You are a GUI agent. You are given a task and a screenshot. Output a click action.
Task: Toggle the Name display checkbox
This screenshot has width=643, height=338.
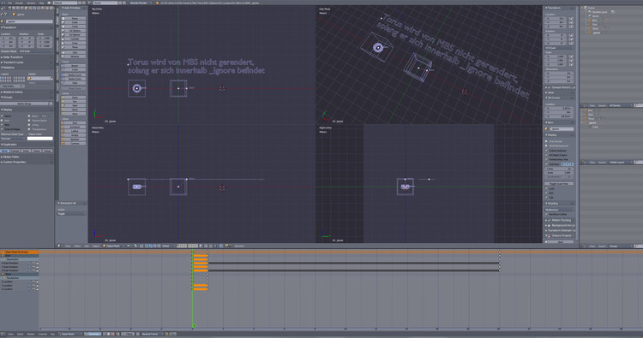(x=2, y=116)
